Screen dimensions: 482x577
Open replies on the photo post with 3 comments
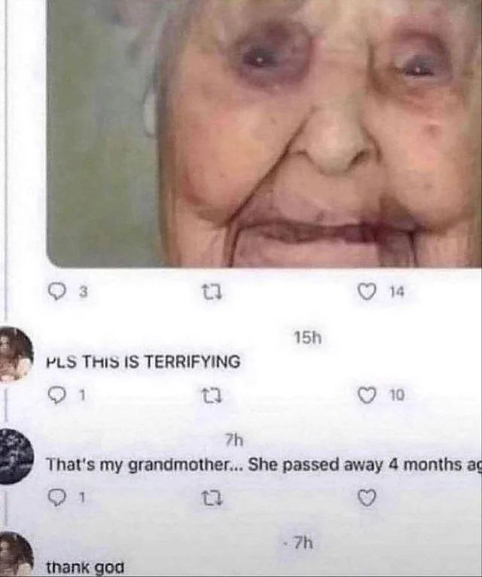pos(56,292)
